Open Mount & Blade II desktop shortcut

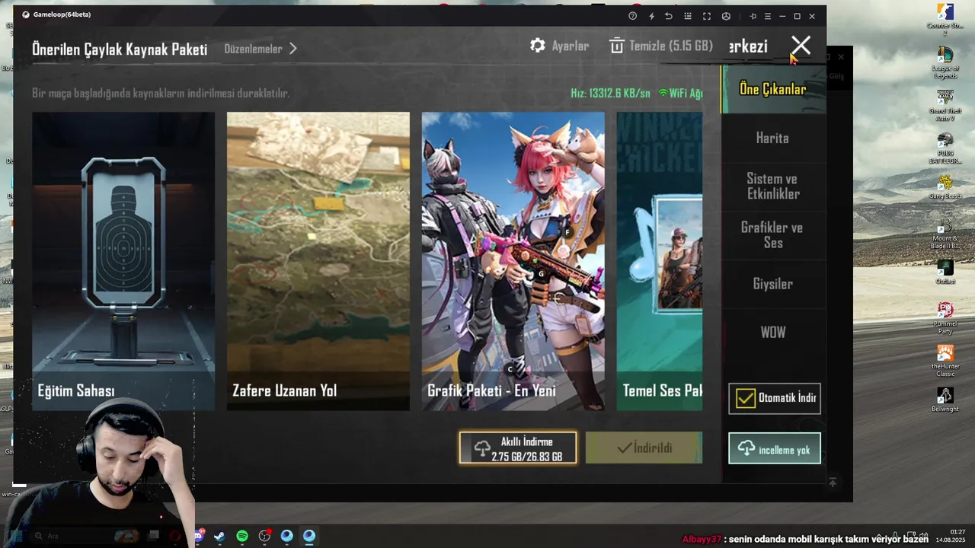coord(945,234)
